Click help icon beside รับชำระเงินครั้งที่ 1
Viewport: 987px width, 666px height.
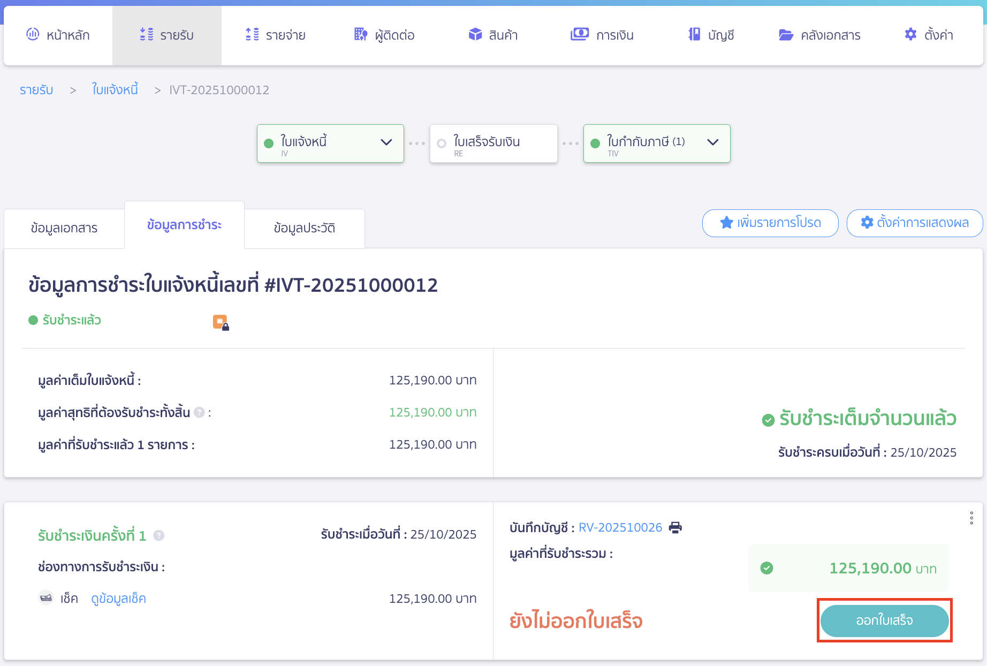pos(159,535)
